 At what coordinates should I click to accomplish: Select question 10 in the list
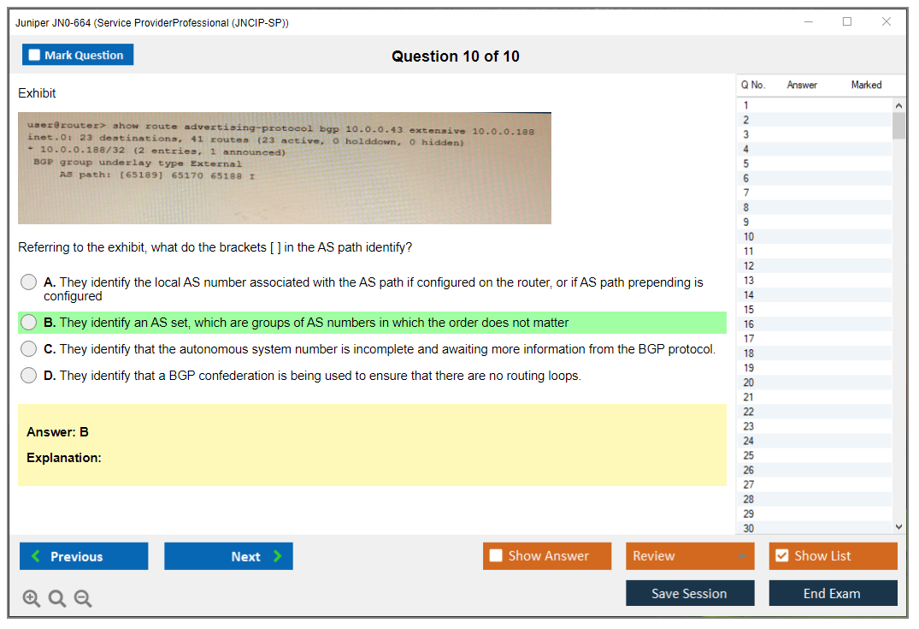[x=749, y=237]
